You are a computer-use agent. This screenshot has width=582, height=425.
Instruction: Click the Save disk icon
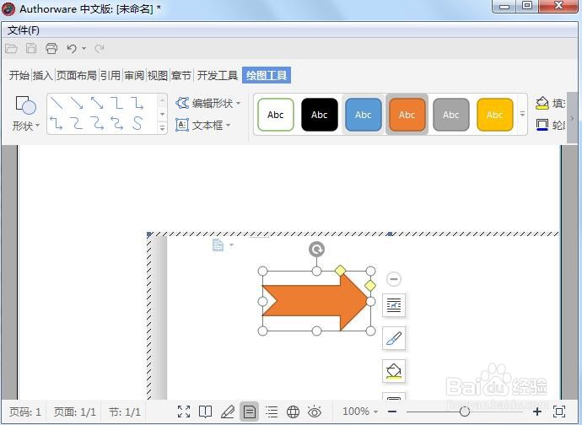point(31,48)
